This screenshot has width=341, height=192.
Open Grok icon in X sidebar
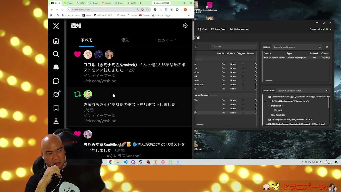[56, 94]
